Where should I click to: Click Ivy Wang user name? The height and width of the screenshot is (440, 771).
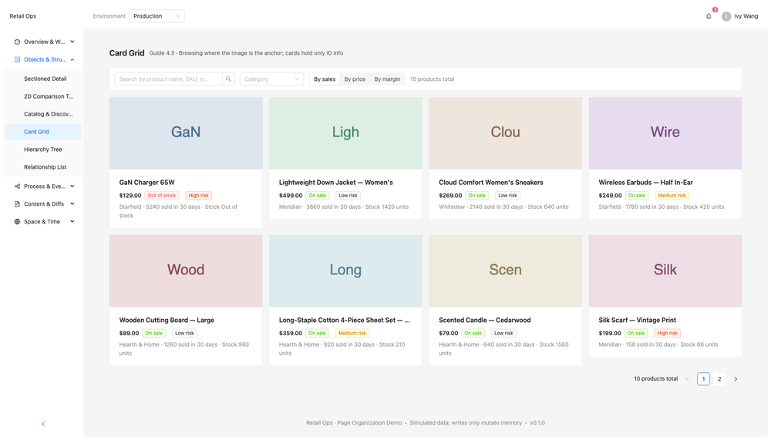tap(746, 16)
